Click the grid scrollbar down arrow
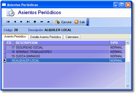 point(127,86)
